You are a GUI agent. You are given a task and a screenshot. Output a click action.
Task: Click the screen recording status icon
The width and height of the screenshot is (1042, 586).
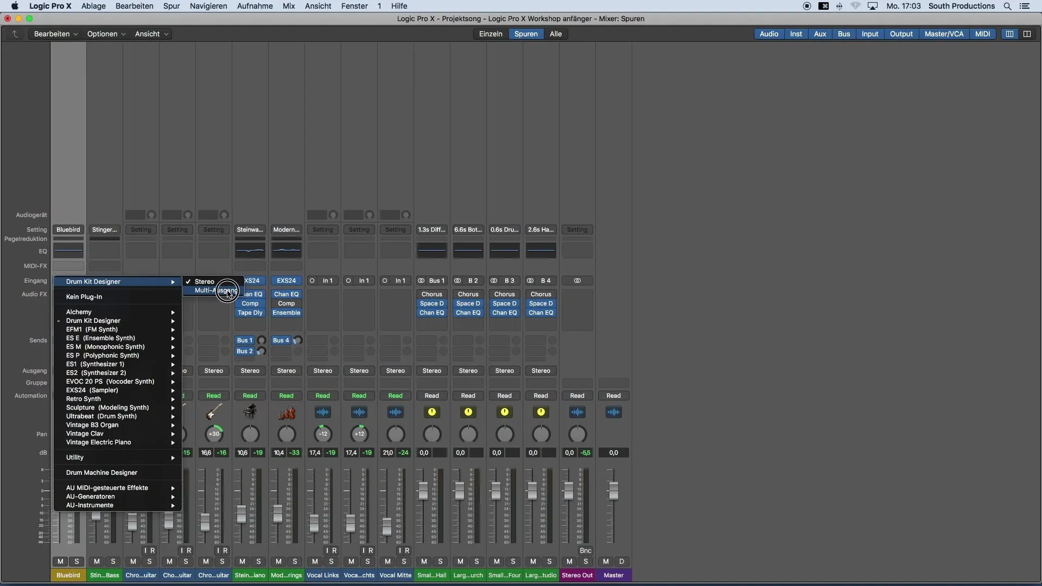pos(807,7)
